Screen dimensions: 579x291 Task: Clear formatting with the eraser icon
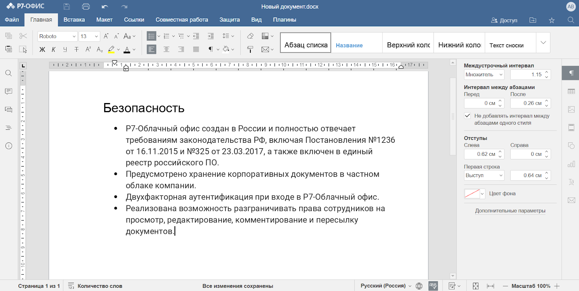coord(250,36)
